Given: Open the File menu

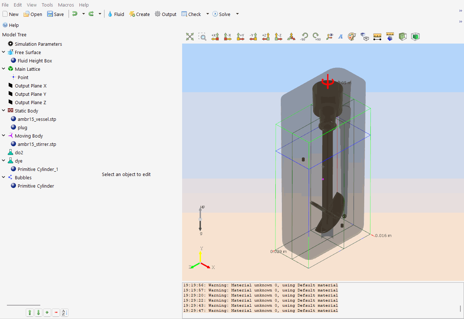Looking at the screenshot, I should pos(5,5).
